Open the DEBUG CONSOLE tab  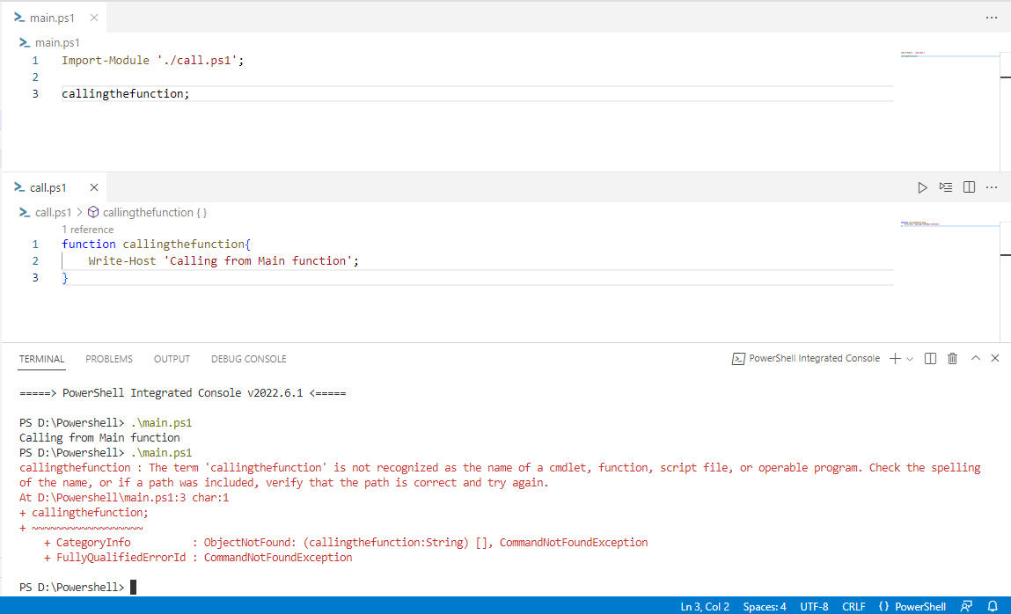pyautogui.click(x=249, y=359)
